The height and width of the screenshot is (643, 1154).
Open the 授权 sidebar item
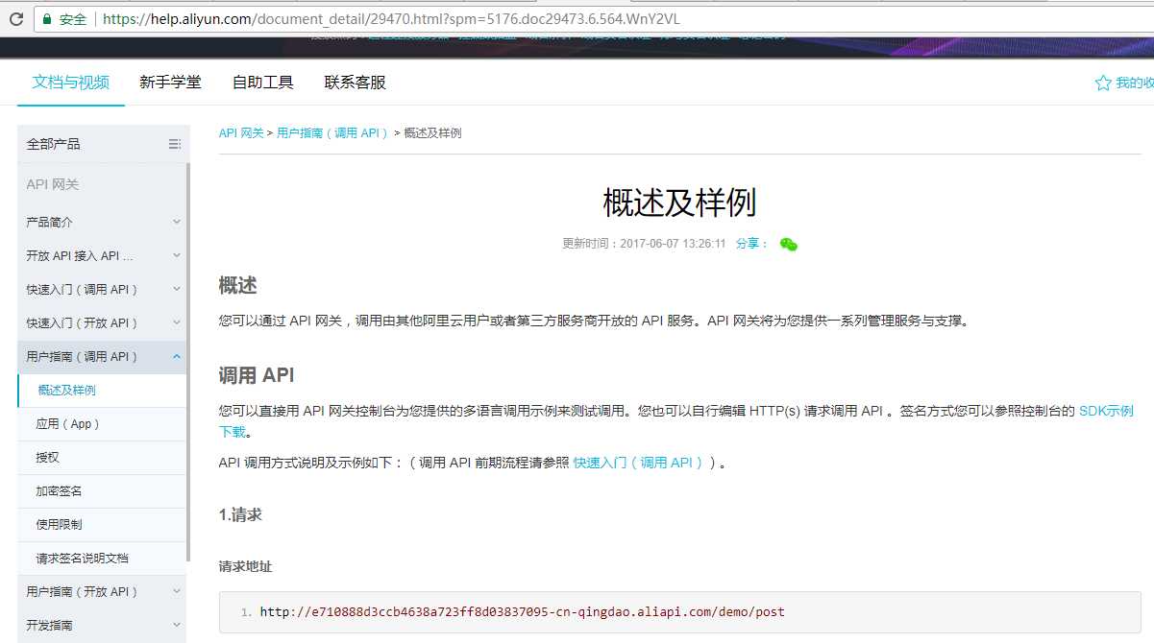coord(102,457)
